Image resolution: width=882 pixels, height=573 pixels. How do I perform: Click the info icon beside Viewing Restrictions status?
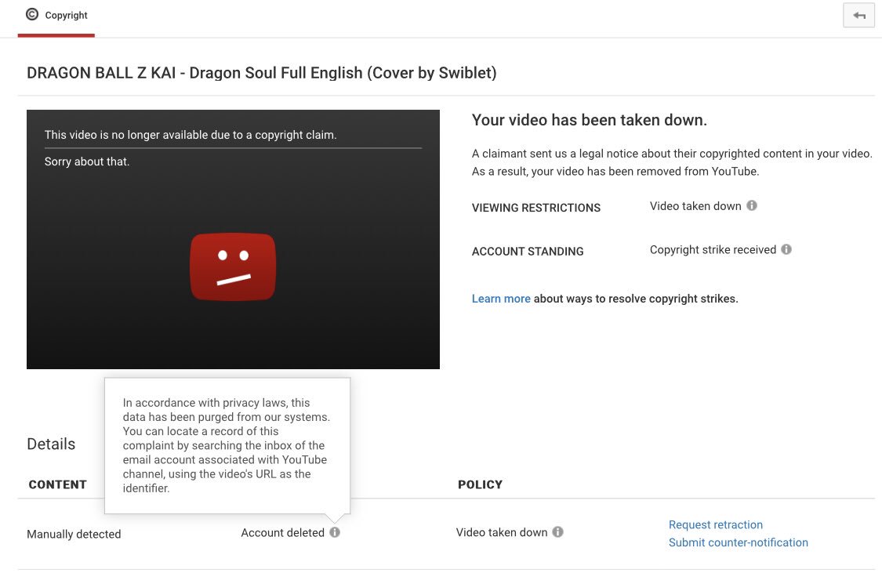coord(752,206)
